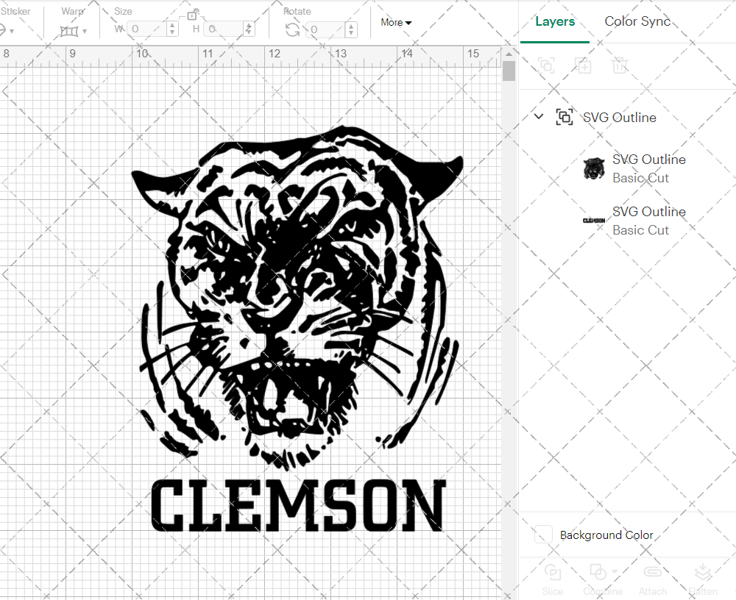Open the More menu in the toolbar
The width and height of the screenshot is (736, 600).
click(395, 22)
